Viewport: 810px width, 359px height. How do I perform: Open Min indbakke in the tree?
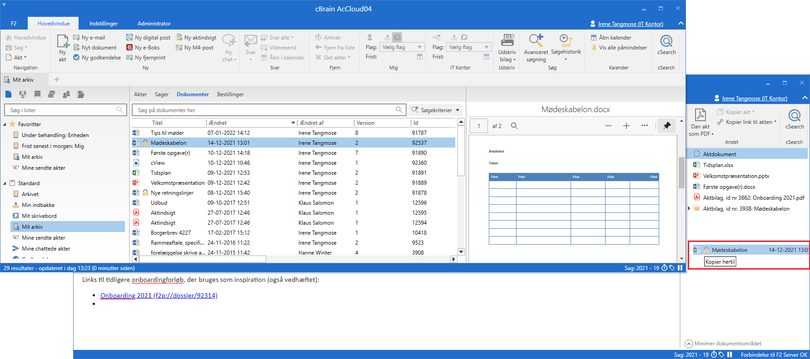38,205
